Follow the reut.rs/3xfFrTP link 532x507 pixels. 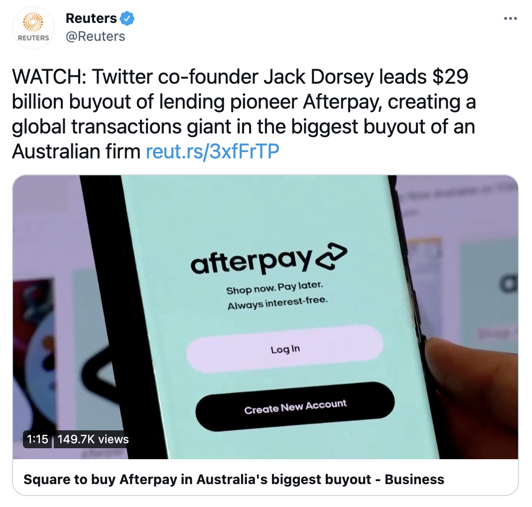(x=212, y=151)
